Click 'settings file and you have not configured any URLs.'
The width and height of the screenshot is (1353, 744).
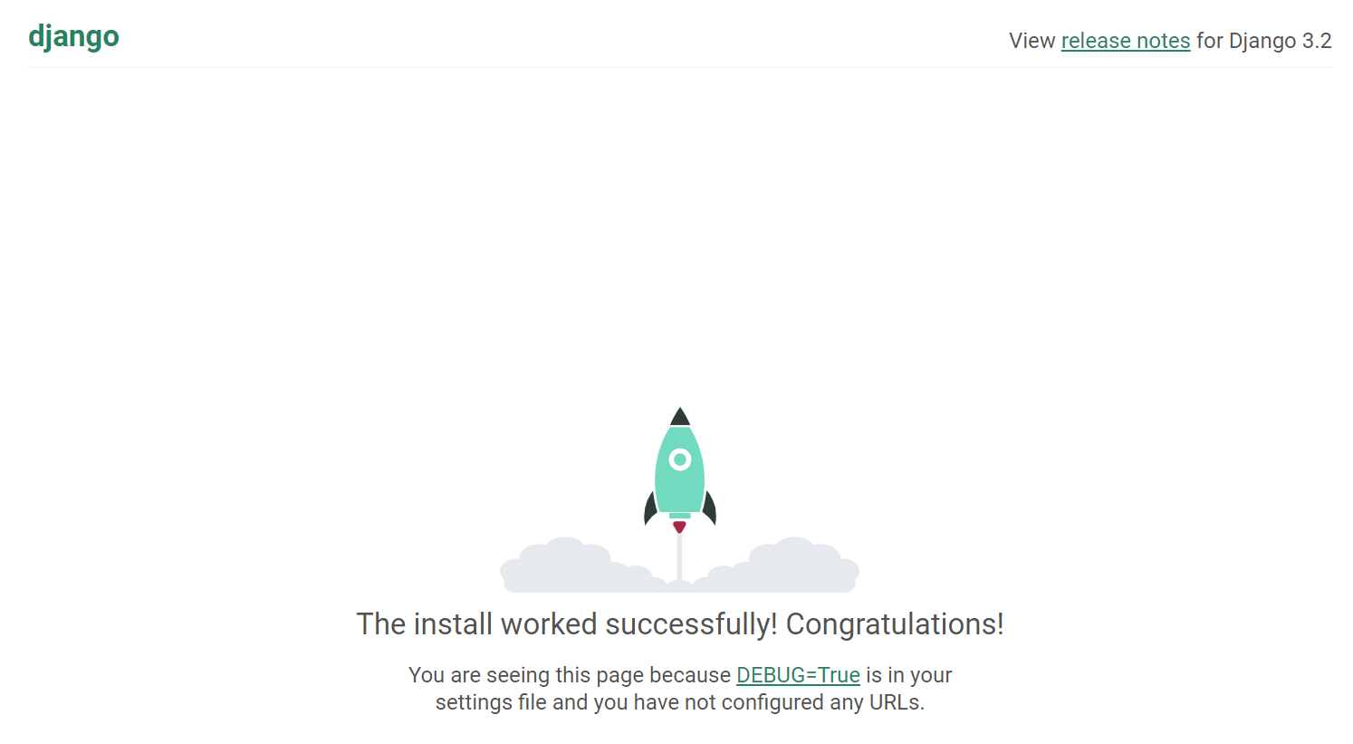click(x=680, y=702)
